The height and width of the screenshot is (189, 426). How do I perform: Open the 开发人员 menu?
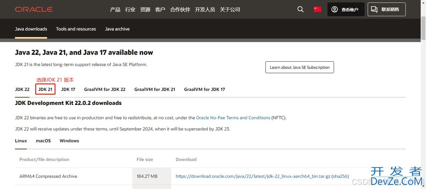[x=205, y=10]
